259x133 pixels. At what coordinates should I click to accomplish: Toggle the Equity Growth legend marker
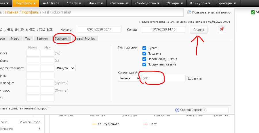(x=94, y=124)
